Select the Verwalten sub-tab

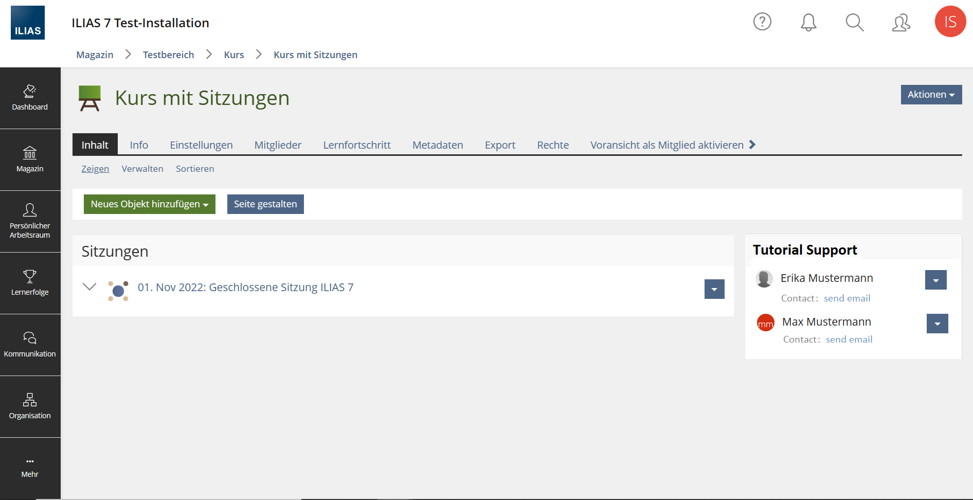[x=142, y=169]
